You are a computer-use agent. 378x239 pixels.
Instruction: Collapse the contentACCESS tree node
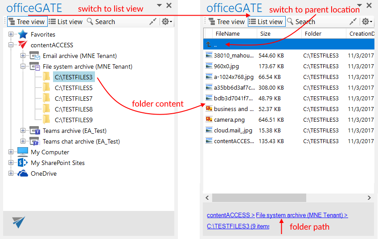coord(11,45)
